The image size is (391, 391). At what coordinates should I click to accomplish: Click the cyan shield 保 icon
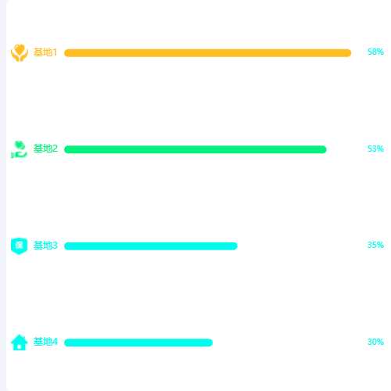(20, 246)
